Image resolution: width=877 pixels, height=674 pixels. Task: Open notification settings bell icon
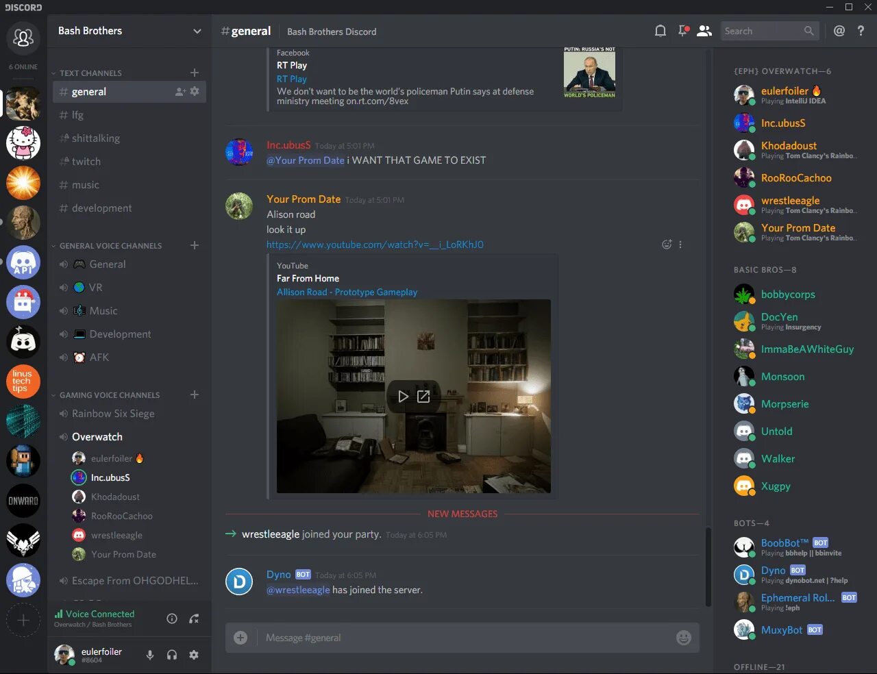click(x=660, y=31)
